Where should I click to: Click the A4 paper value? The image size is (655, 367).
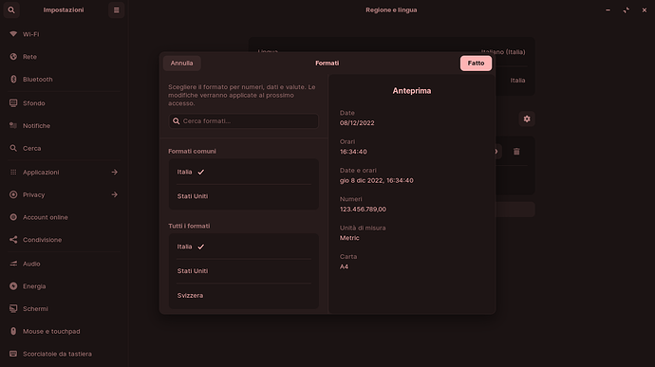pos(344,266)
